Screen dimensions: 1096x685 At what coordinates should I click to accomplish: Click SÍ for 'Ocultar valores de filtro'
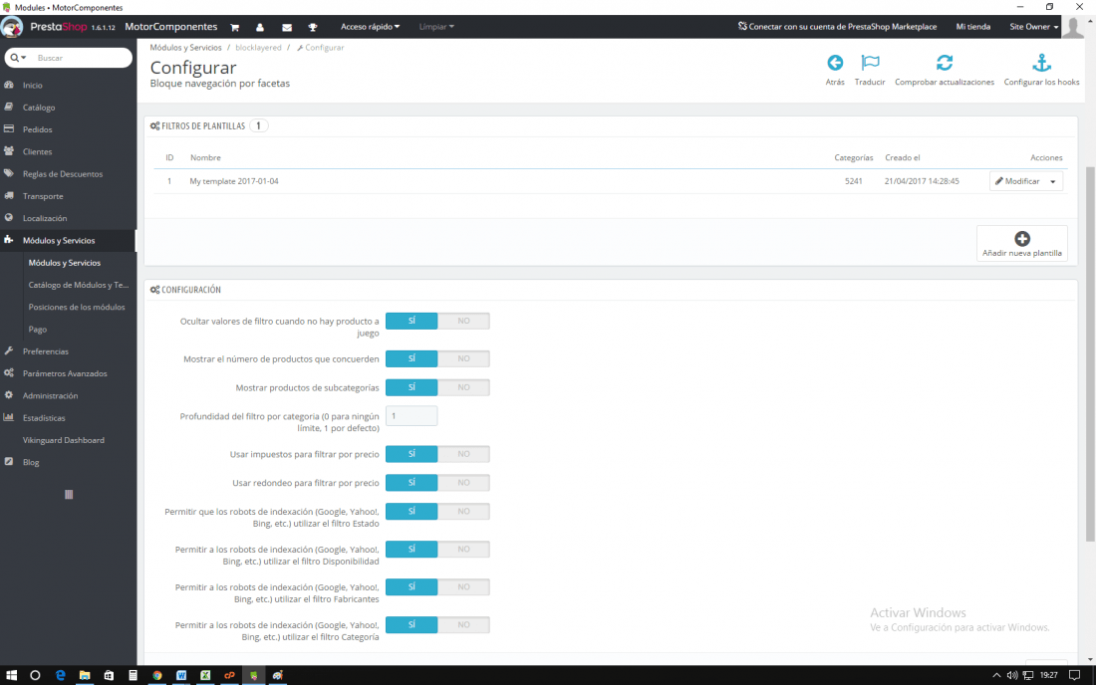coord(411,322)
